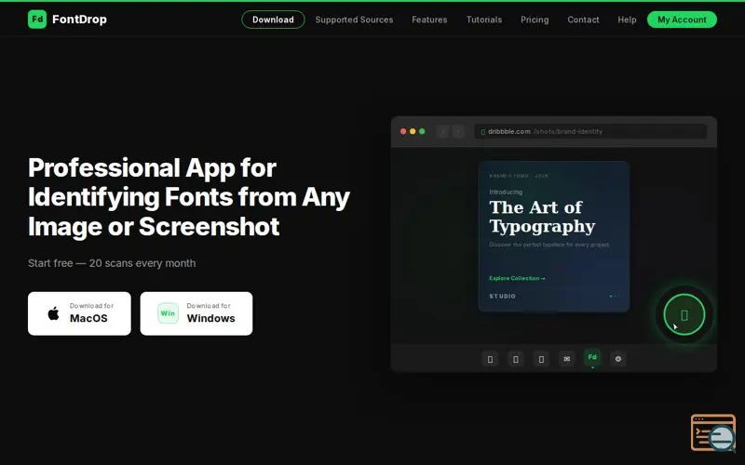Click back arrow in mock browser
745x465 pixels.
point(442,131)
